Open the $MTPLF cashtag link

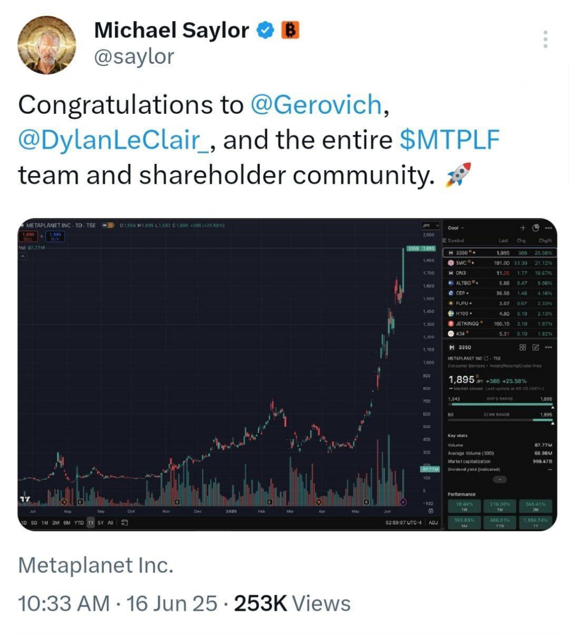[x=450, y=140]
